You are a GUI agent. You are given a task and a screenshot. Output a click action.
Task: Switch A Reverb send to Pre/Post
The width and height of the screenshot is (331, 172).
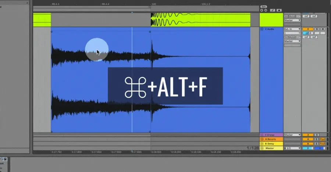coord(322,139)
